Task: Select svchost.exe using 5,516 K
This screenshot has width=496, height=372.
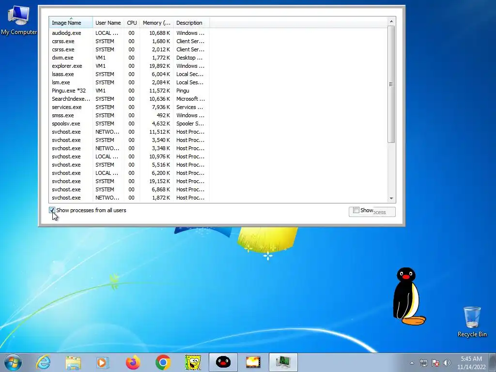Action: pyautogui.click(x=129, y=165)
